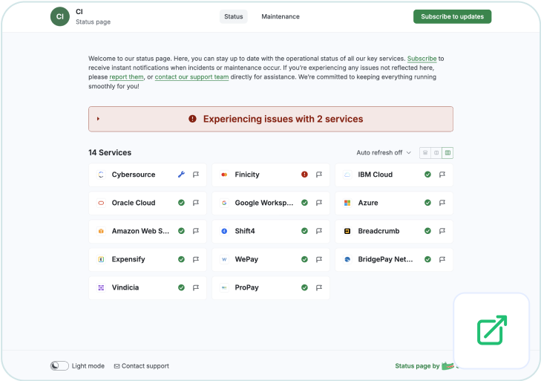
Task: Click flag icon for Oracle Cloud
Action: coord(196,203)
